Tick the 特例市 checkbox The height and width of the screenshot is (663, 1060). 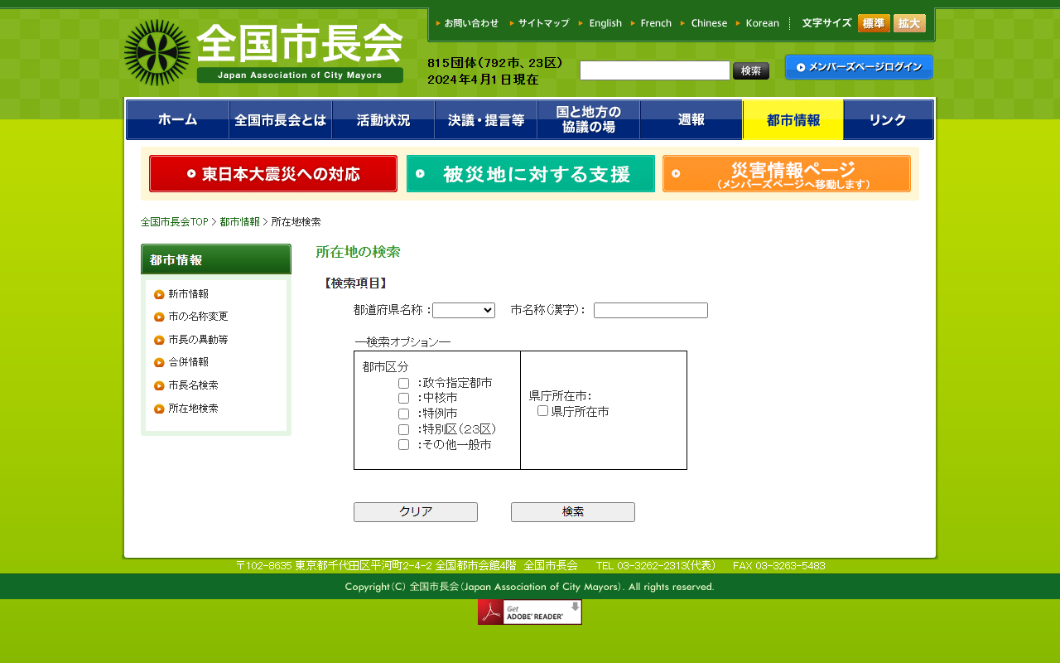click(x=404, y=414)
